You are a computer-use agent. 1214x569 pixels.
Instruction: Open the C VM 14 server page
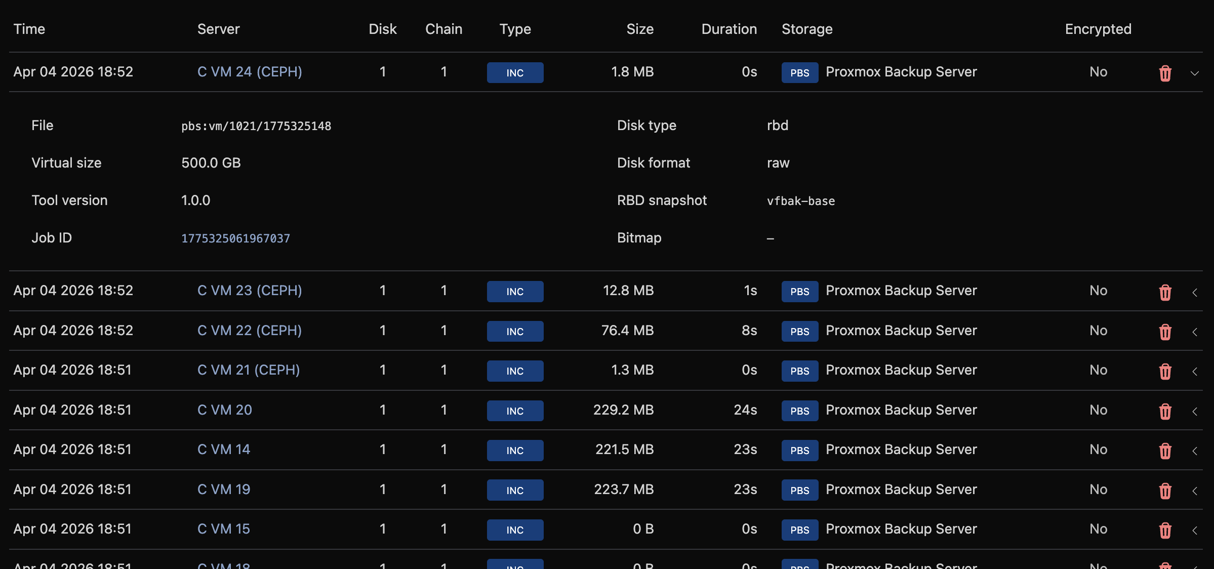point(223,449)
